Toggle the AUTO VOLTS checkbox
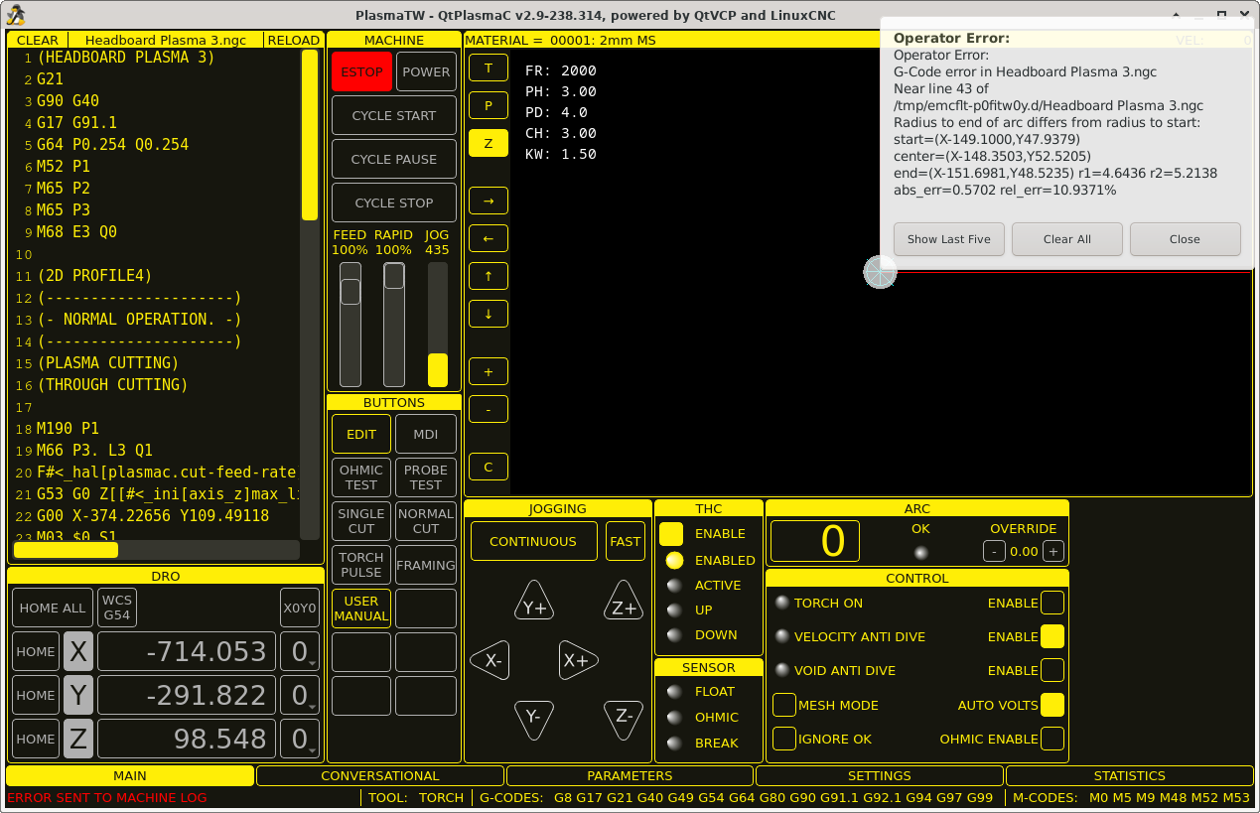Viewport: 1260px width, 813px height. pyautogui.click(x=1052, y=705)
